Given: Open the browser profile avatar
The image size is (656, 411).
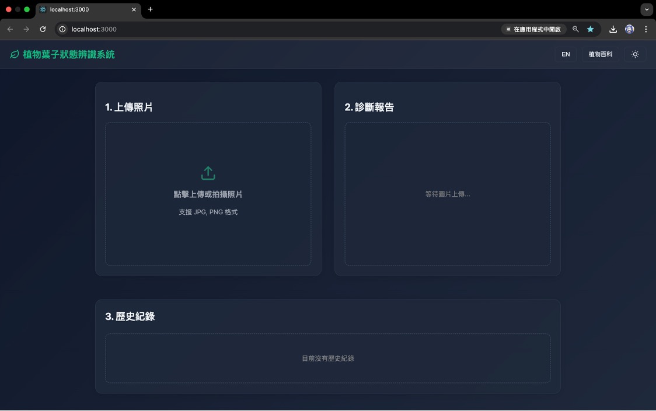Looking at the screenshot, I should pos(629,29).
